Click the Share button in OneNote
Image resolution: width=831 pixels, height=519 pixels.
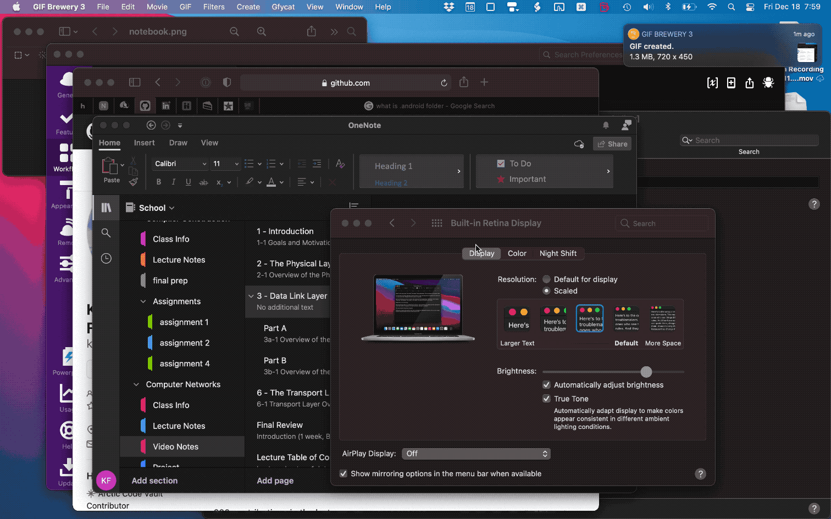612,144
